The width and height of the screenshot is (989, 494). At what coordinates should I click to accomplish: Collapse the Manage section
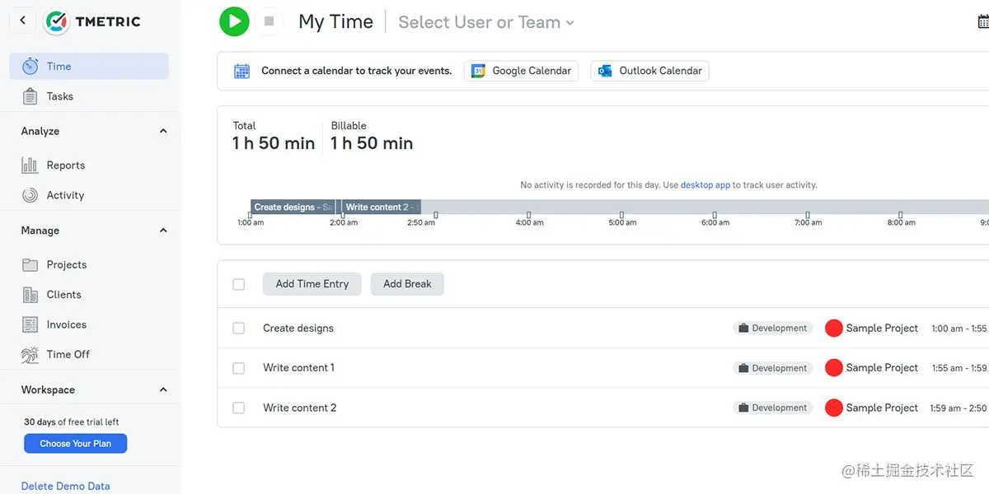click(x=163, y=231)
